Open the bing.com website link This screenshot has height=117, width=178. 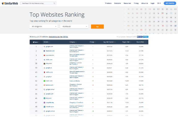[49, 98]
